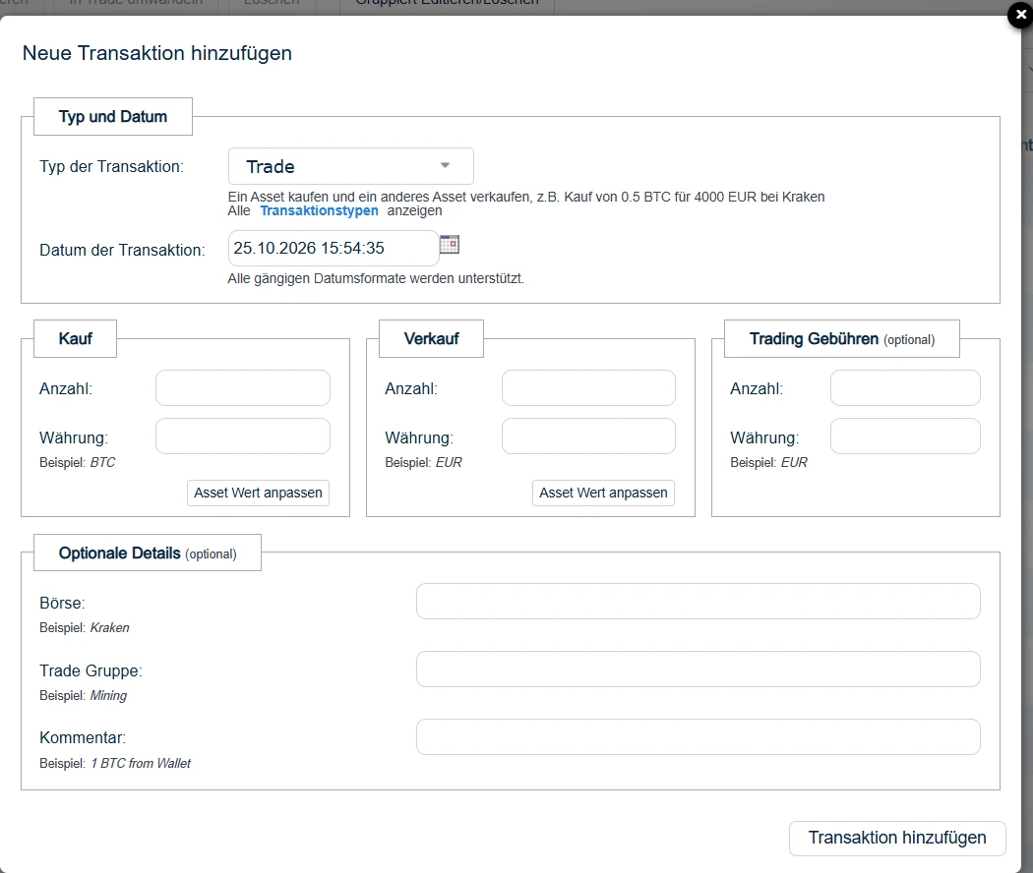Viewport: 1033px width, 873px height.
Task: Click the Börse input field
Action: tap(699, 601)
